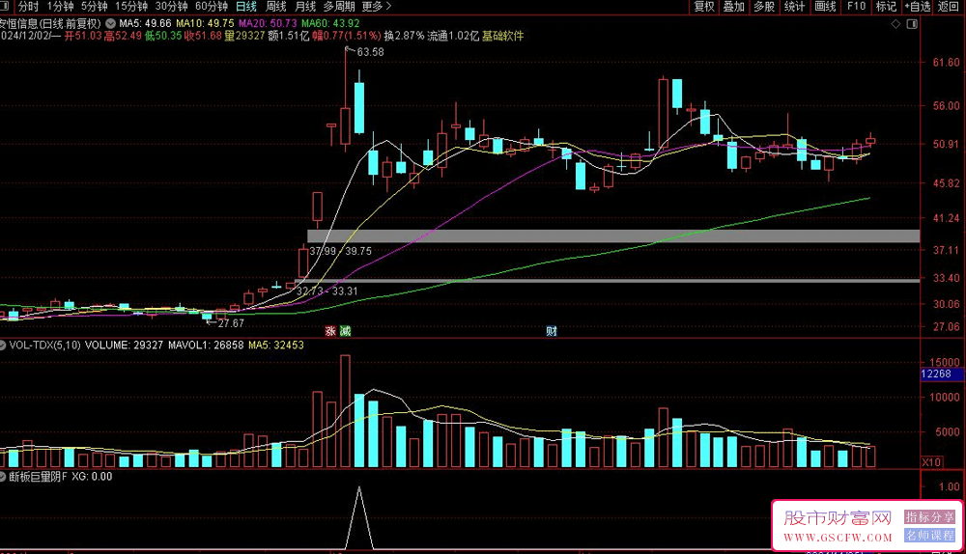
Task: Click the 多股 multi-stock button
Action: [x=764, y=6]
